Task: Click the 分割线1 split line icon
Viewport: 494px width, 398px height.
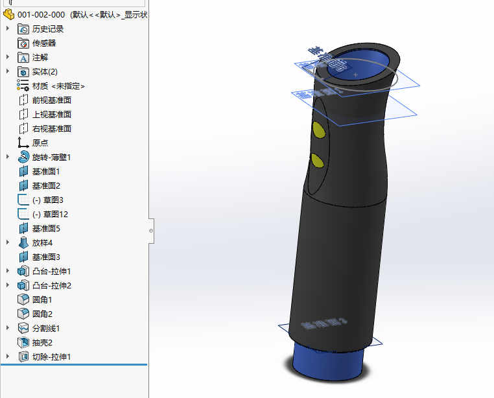Action: point(23,328)
